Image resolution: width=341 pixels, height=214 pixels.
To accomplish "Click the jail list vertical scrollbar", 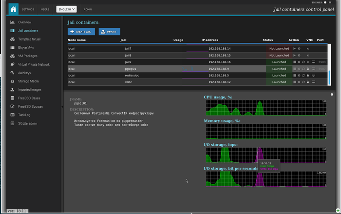I will click(329, 77).
